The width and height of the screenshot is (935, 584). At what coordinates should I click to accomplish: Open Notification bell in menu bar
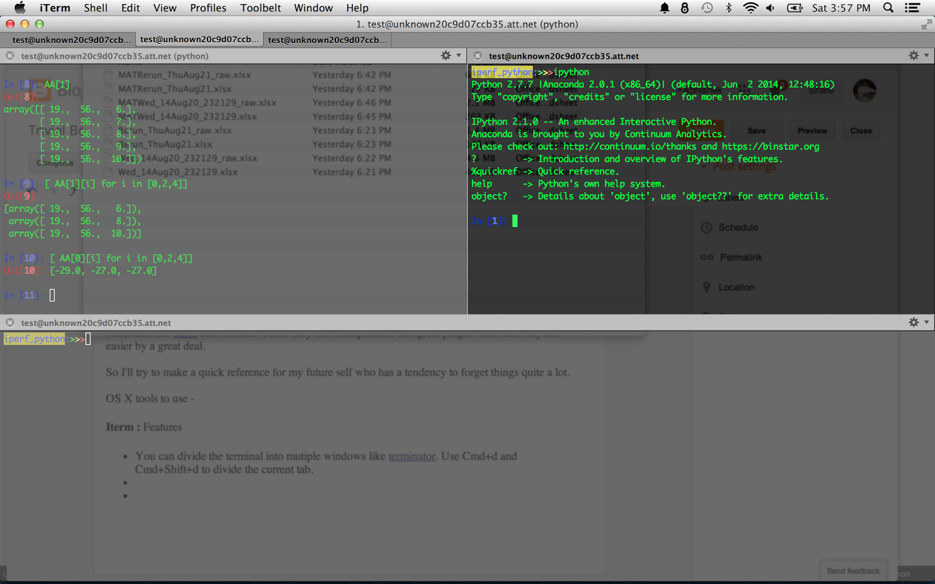(664, 8)
